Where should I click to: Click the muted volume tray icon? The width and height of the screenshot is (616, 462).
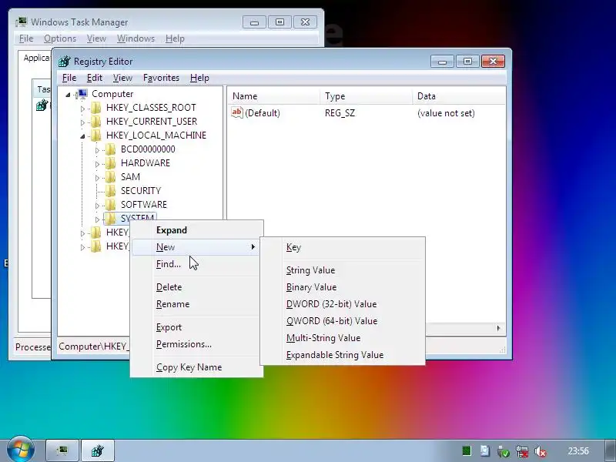541,451
